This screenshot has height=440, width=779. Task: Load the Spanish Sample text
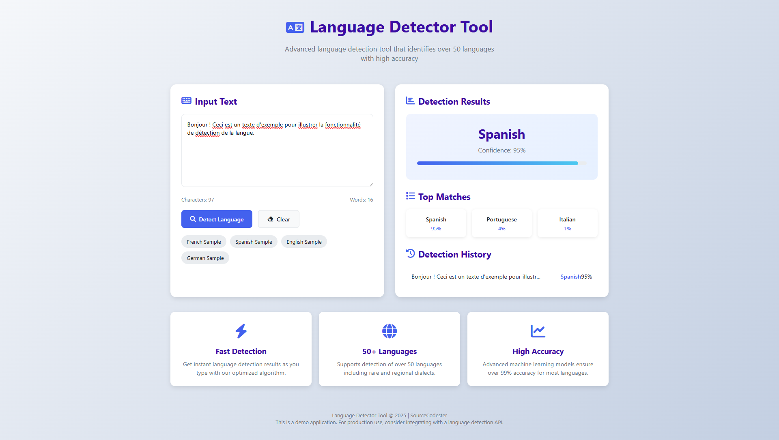(x=254, y=242)
